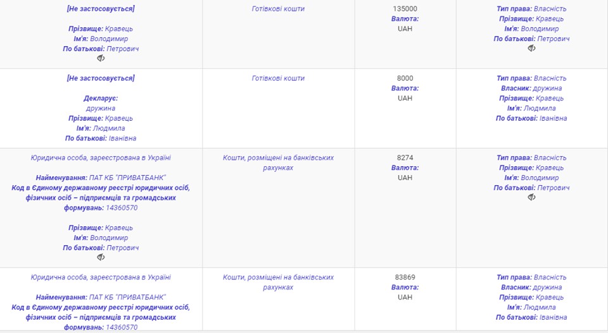Click '[Не застосовується]' above the 'Декларує: дружина' label
Image resolution: width=608 pixels, height=333 pixels.
click(101, 78)
